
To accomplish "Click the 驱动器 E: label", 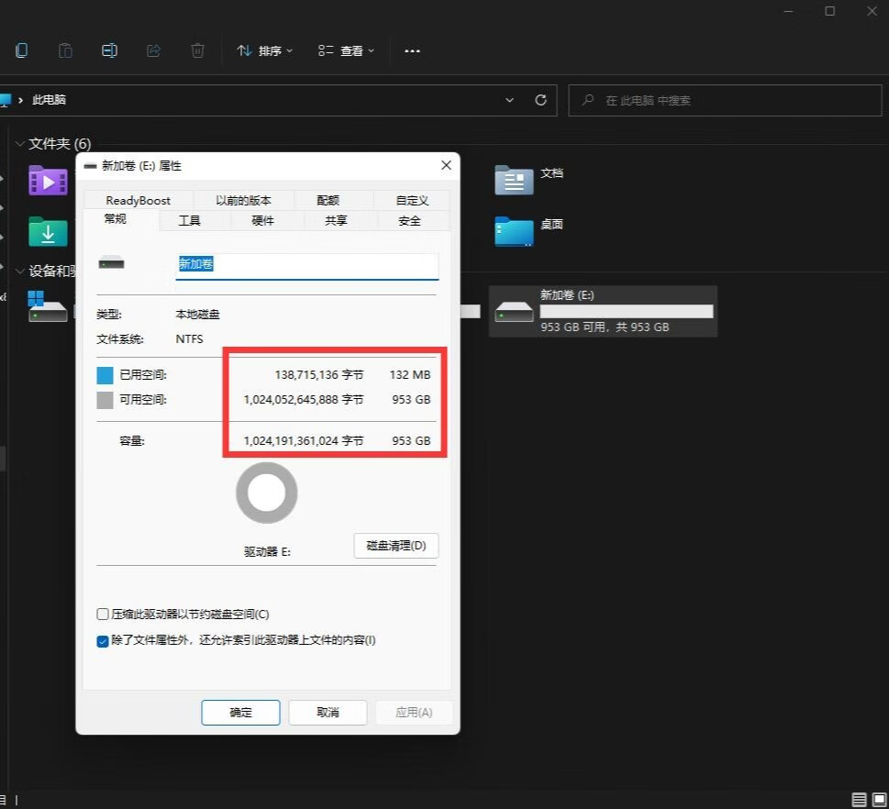I will [267, 551].
